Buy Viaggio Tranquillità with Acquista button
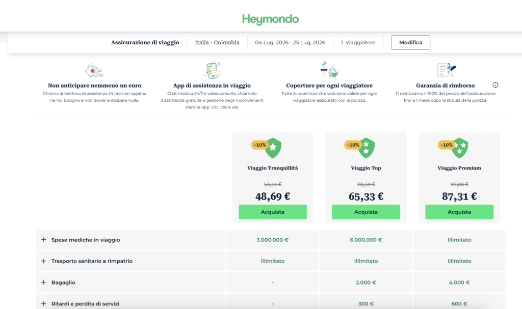 [x=273, y=212]
